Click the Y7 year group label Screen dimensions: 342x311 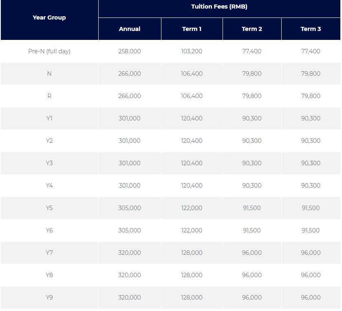coord(49,253)
